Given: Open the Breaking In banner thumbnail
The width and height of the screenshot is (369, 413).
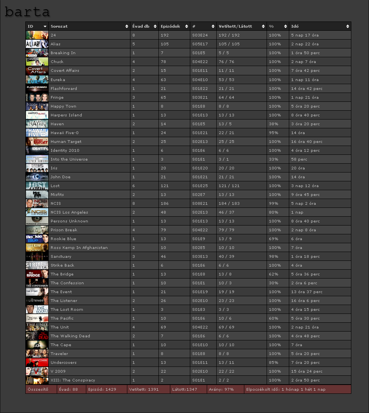Looking at the screenshot, I should [x=37, y=53].
